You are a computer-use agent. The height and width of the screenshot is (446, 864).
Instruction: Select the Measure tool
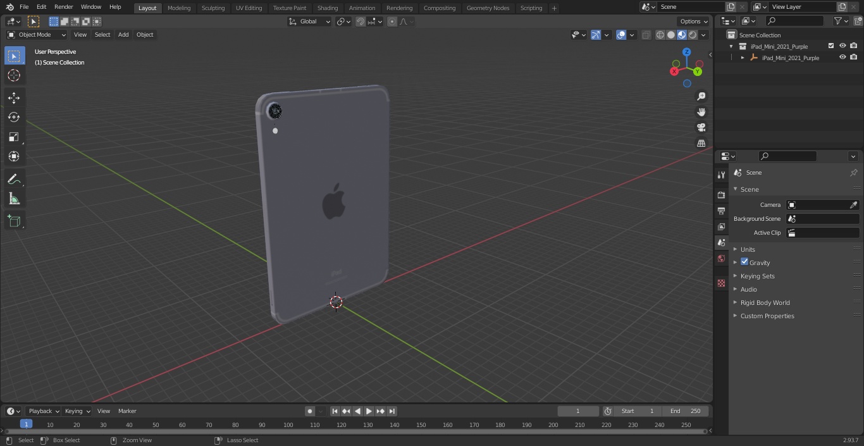point(14,199)
